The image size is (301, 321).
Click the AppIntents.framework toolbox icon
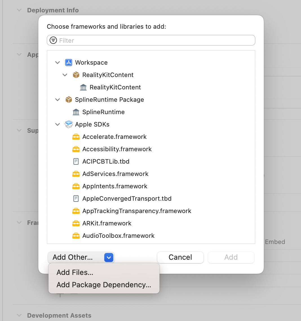76,186
